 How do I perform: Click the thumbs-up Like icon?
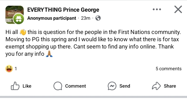click(15, 86)
